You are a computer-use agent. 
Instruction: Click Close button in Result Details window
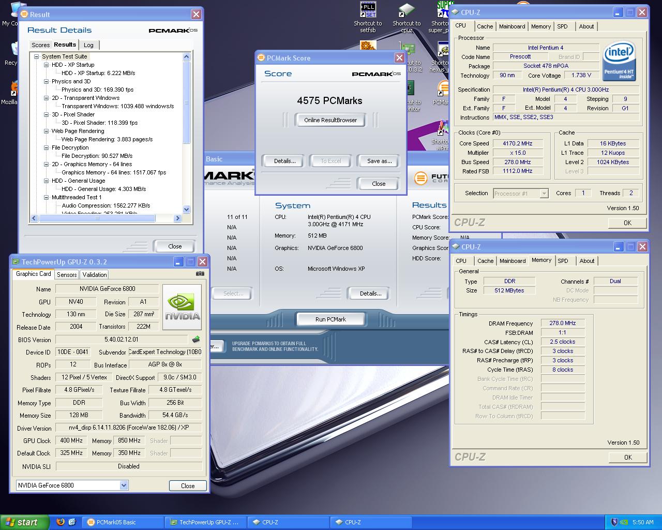[x=175, y=246]
